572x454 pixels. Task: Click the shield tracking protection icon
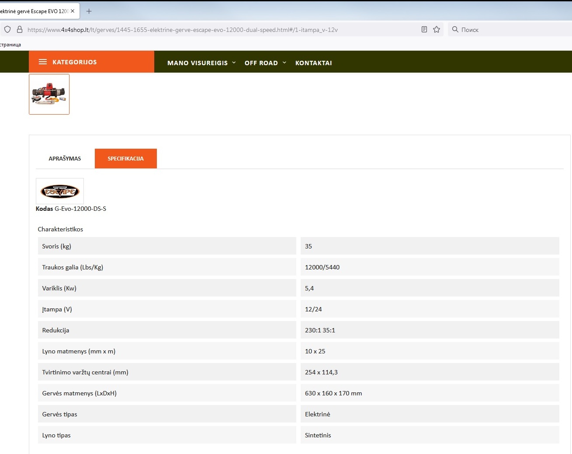(x=7, y=30)
